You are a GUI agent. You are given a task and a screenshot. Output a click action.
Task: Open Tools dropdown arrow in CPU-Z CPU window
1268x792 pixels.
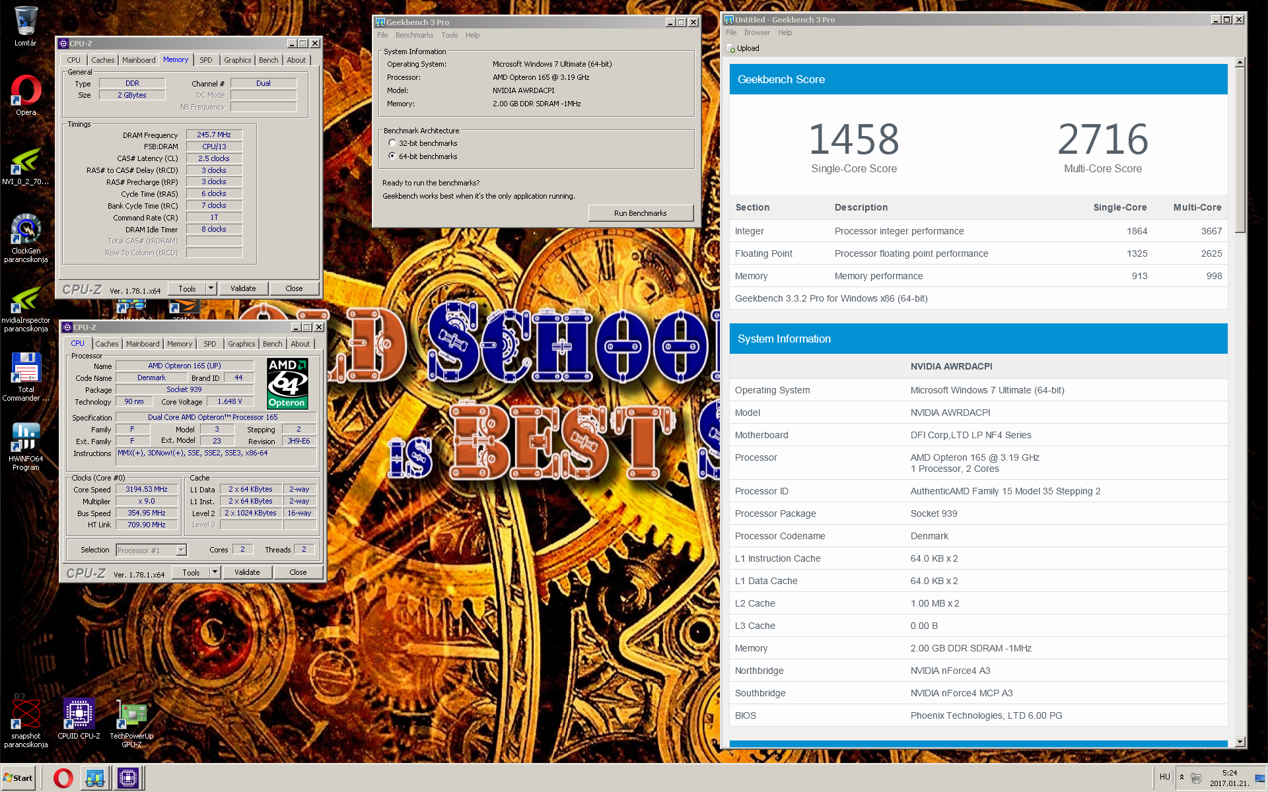[215, 572]
